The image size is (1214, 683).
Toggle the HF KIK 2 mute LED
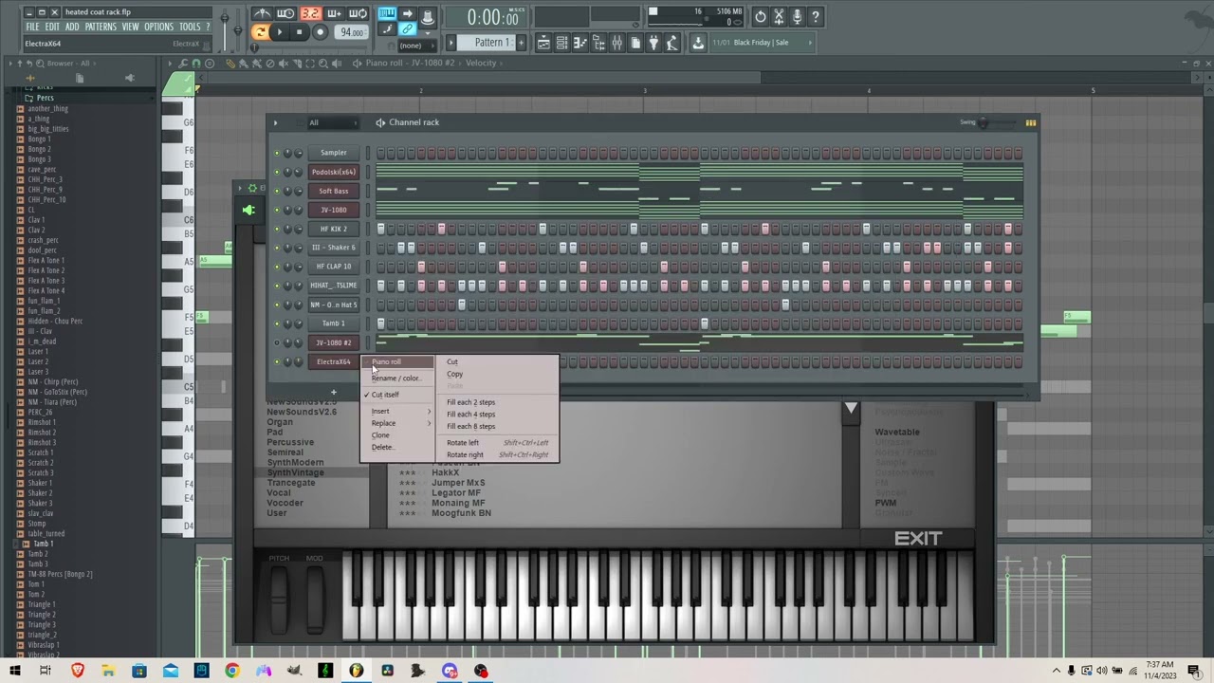[277, 229]
